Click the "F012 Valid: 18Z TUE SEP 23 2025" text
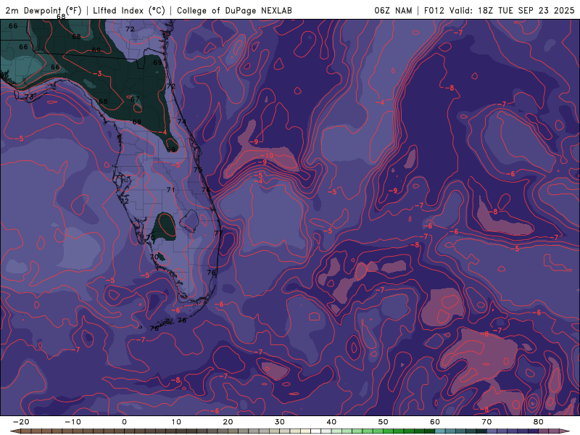580x435 pixels. pyautogui.click(x=499, y=10)
